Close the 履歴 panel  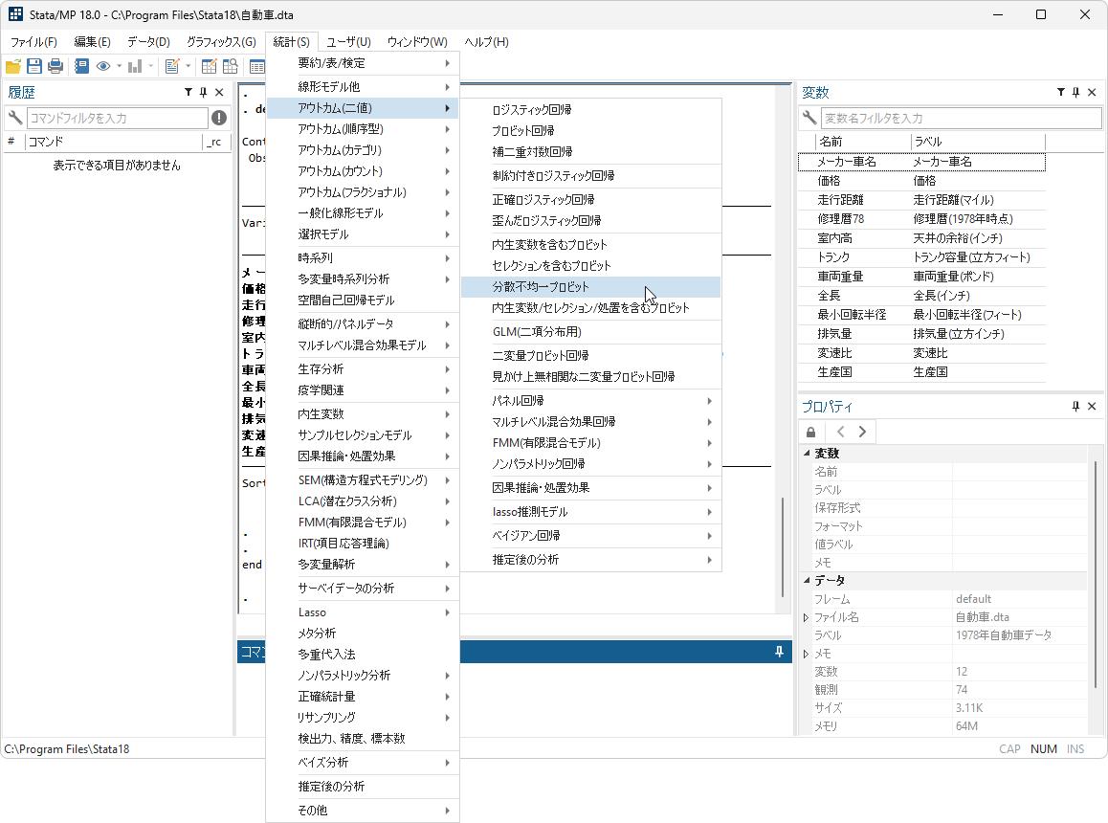click(219, 92)
